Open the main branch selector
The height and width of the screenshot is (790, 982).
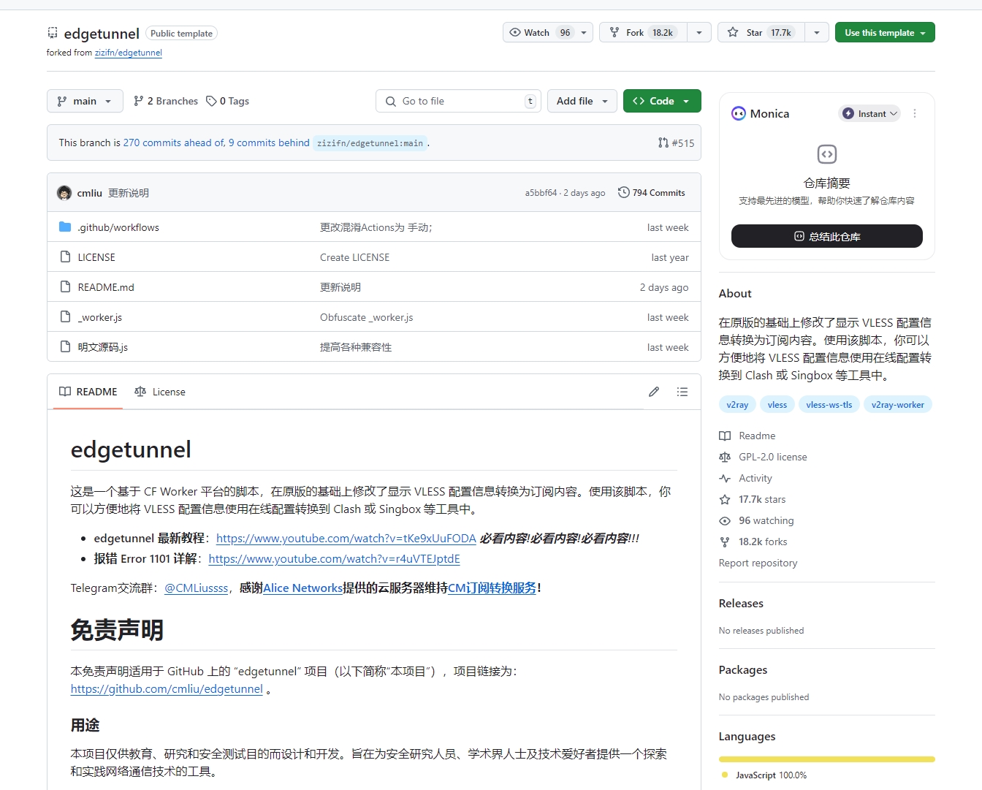[85, 101]
